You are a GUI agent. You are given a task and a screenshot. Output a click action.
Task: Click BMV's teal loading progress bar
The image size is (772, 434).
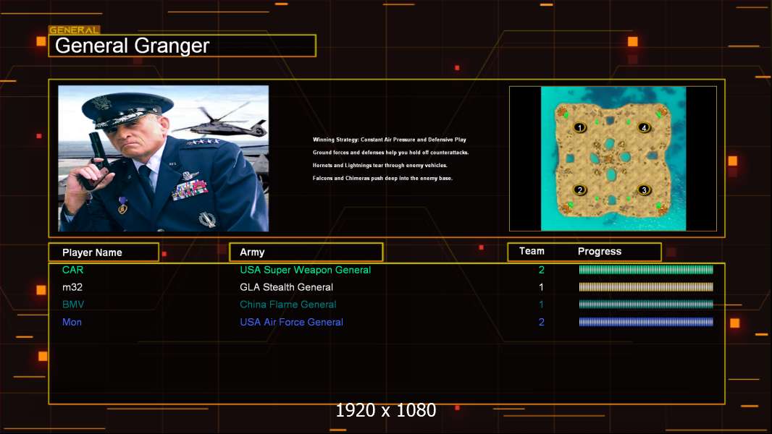(x=646, y=305)
